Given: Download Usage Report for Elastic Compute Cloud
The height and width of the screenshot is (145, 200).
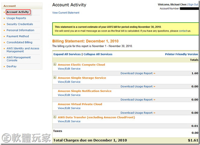Looking at the screenshot, I should pyautogui.click(x=138, y=73).
